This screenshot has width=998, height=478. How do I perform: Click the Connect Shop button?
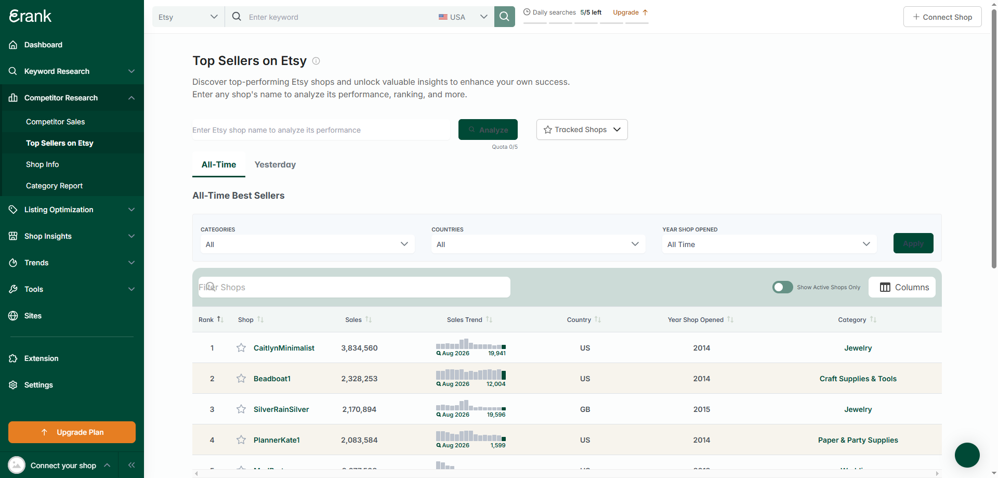942,17
